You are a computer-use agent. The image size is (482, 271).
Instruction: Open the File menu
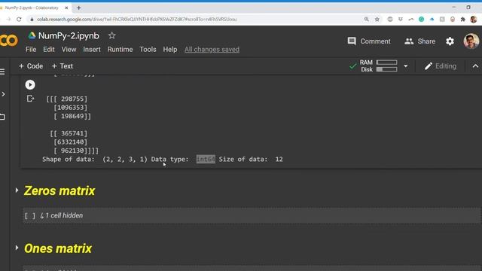click(31, 50)
